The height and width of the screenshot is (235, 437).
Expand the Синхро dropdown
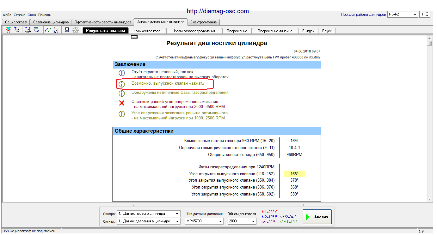pyautogui.click(x=177, y=213)
